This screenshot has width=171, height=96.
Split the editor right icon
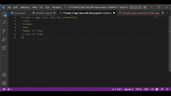[163, 13]
